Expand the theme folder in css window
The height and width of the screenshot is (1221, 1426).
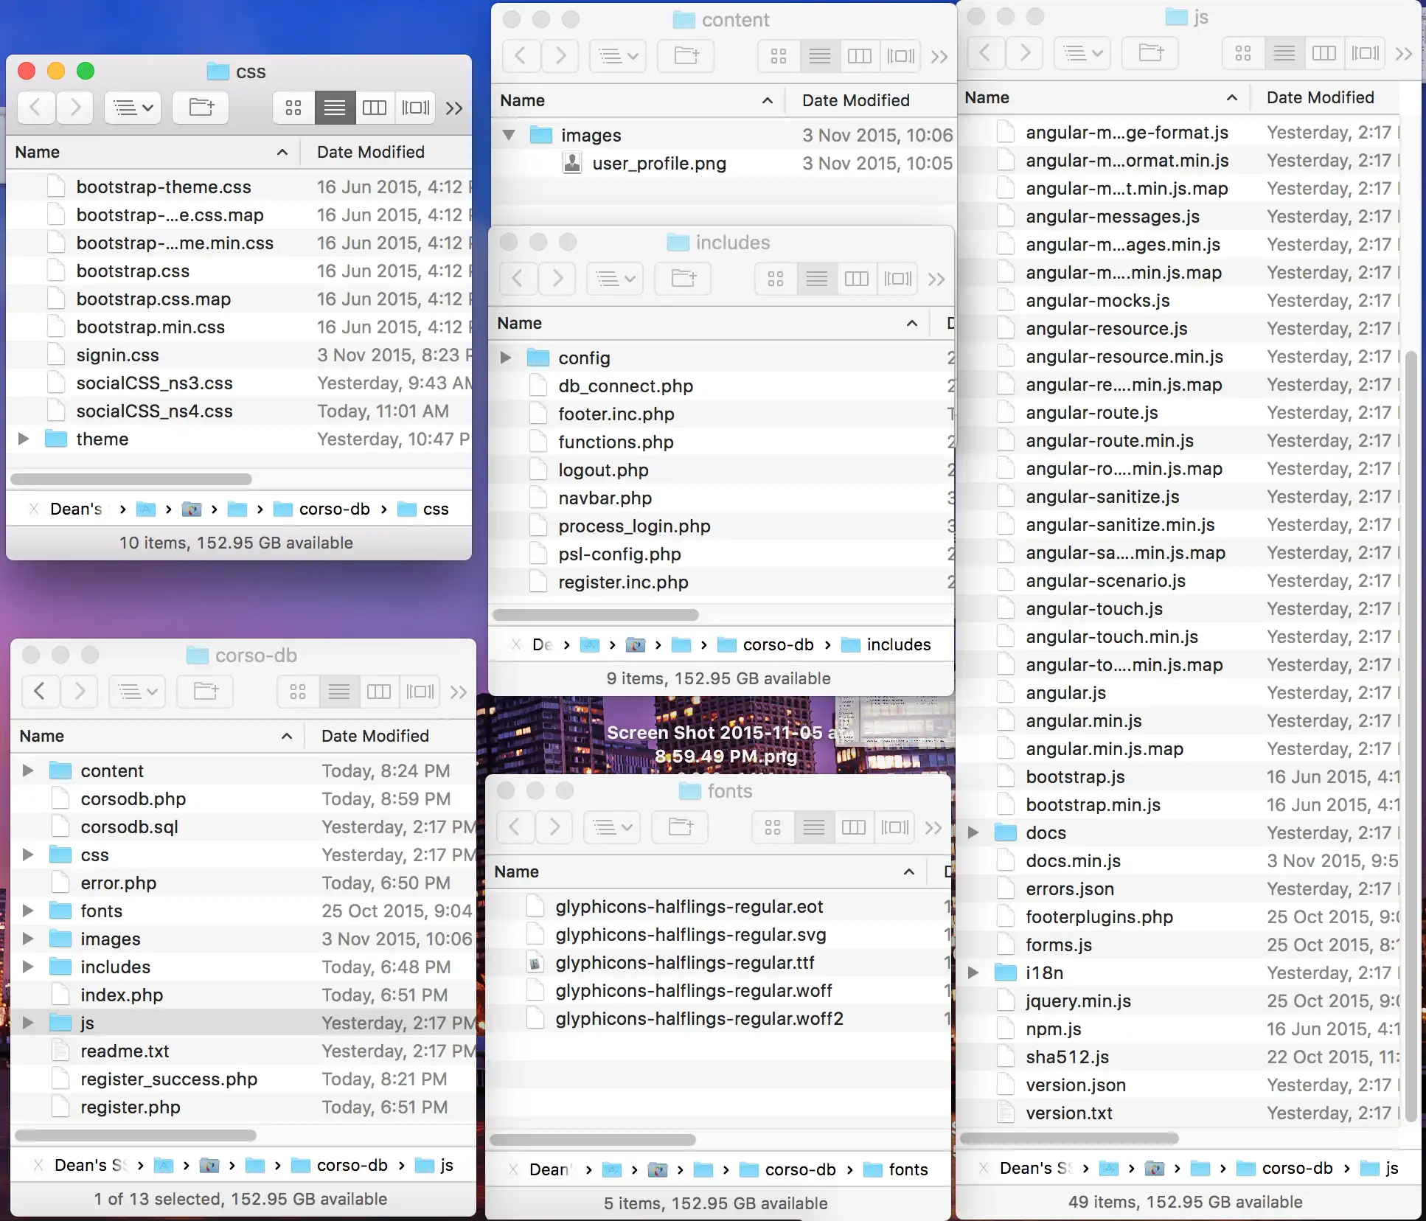(24, 439)
